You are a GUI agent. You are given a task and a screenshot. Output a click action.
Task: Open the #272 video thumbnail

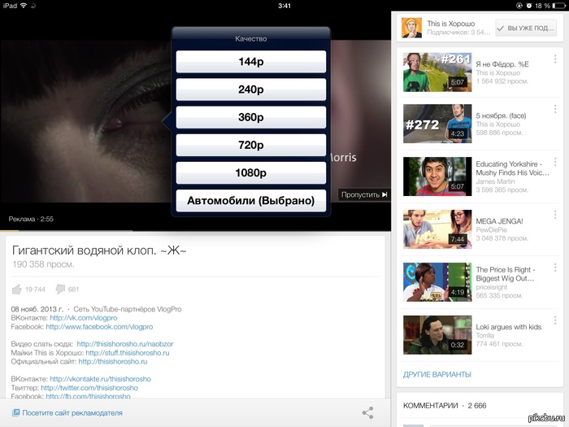pyautogui.click(x=437, y=124)
